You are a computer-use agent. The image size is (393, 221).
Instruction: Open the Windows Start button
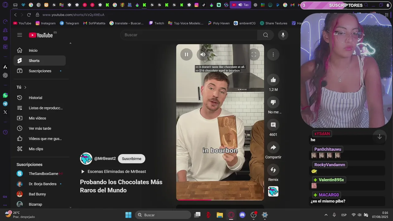click(x=128, y=215)
